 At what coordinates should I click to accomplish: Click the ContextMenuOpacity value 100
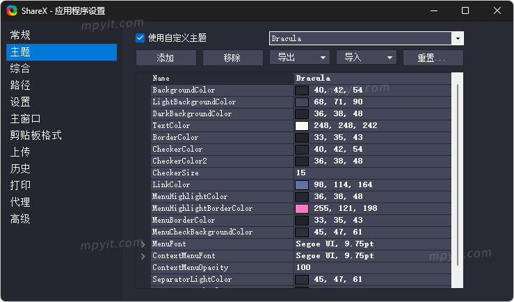click(x=303, y=268)
